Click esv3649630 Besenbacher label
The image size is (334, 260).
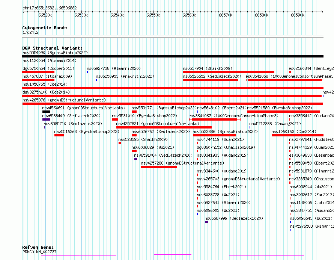coord(311,155)
